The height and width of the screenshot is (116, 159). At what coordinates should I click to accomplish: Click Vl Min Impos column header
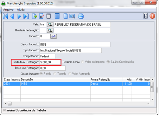[x=141, y=80]
